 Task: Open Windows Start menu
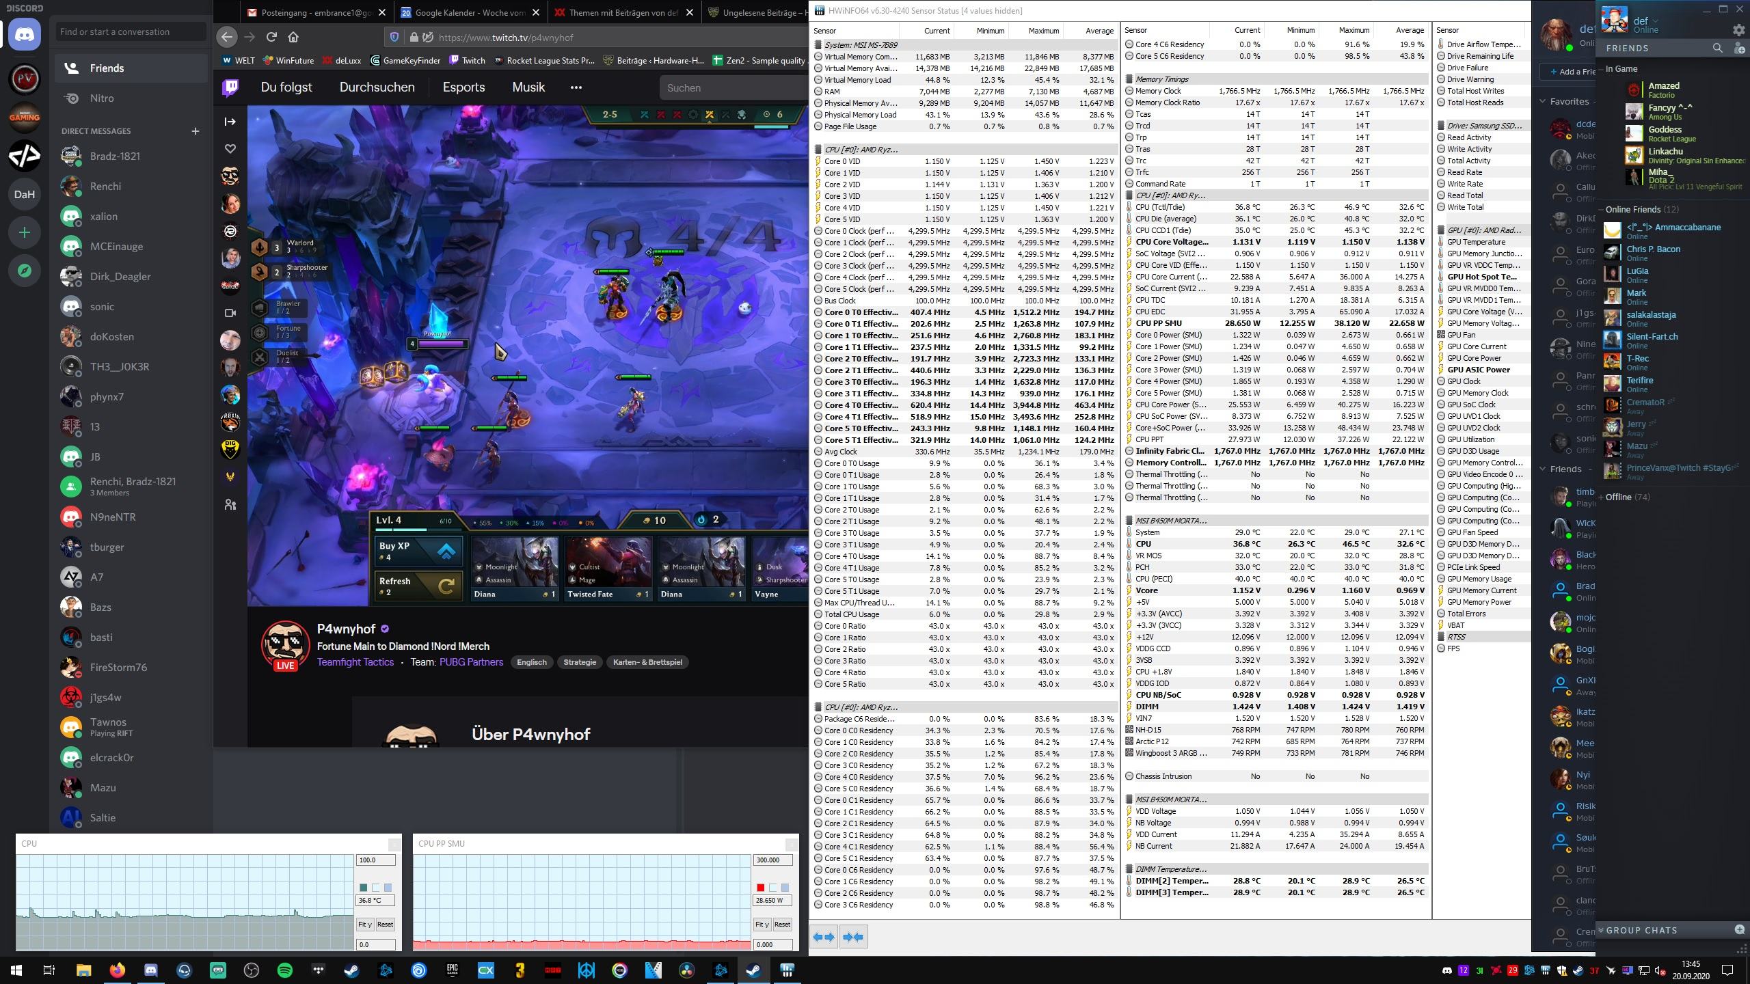(16, 970)
